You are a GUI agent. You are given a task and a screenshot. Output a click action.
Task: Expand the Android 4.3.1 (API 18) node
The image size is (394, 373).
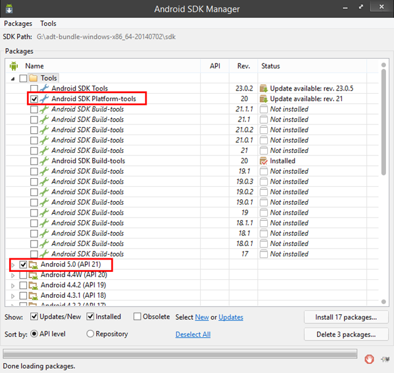click(x=13, y=296)
